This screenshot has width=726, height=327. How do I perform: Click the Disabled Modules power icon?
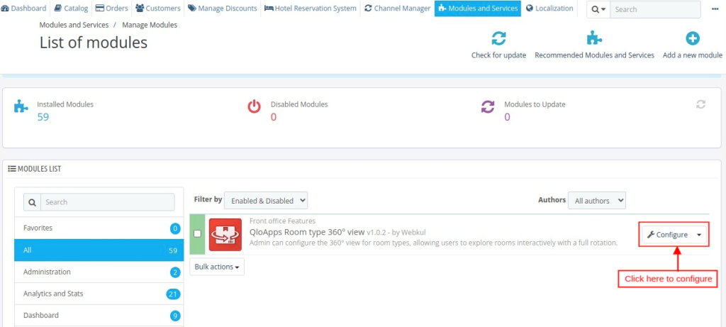[254, 107]
